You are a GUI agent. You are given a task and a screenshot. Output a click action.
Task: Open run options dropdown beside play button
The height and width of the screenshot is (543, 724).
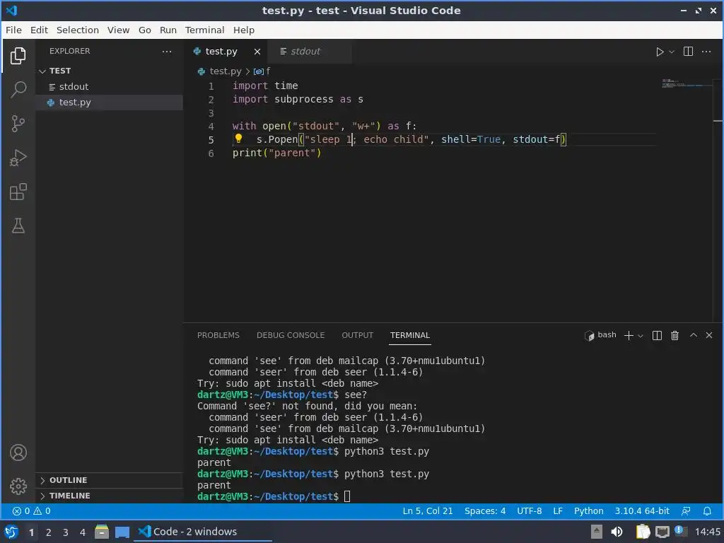(672, 52)
